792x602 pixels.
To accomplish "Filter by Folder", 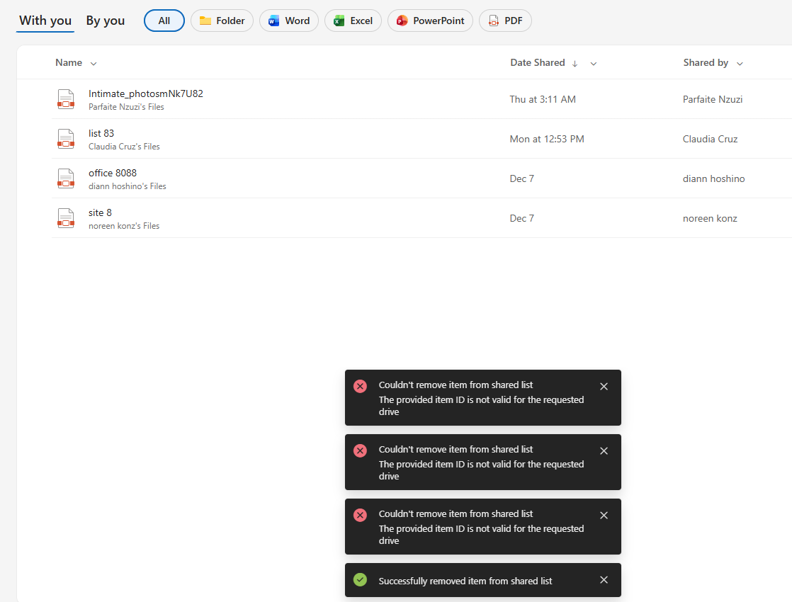I will click(222, 21).
